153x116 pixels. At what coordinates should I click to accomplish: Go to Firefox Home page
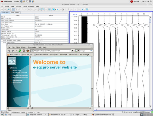pos(28,51)
